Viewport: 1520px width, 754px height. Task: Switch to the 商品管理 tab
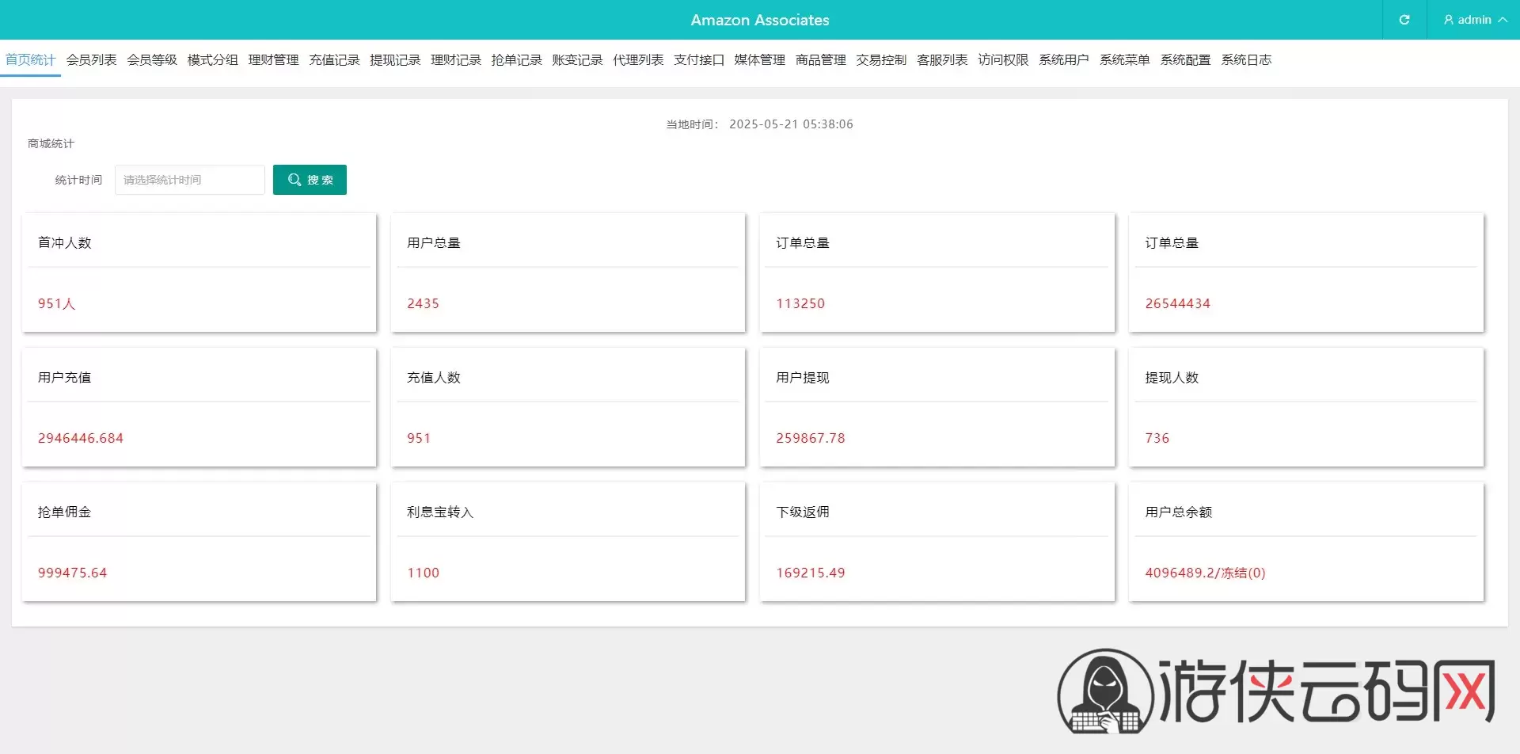click(820, 59)
